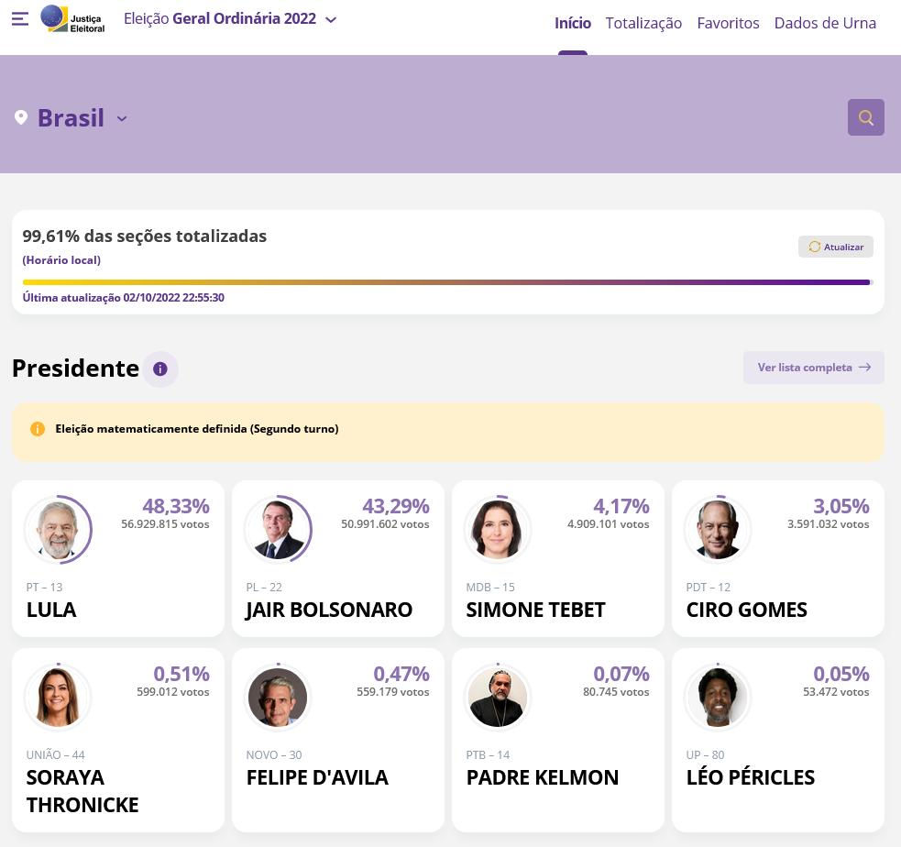
Task: Click the Justiça Eleitoral logo
Action: [72, 19]
